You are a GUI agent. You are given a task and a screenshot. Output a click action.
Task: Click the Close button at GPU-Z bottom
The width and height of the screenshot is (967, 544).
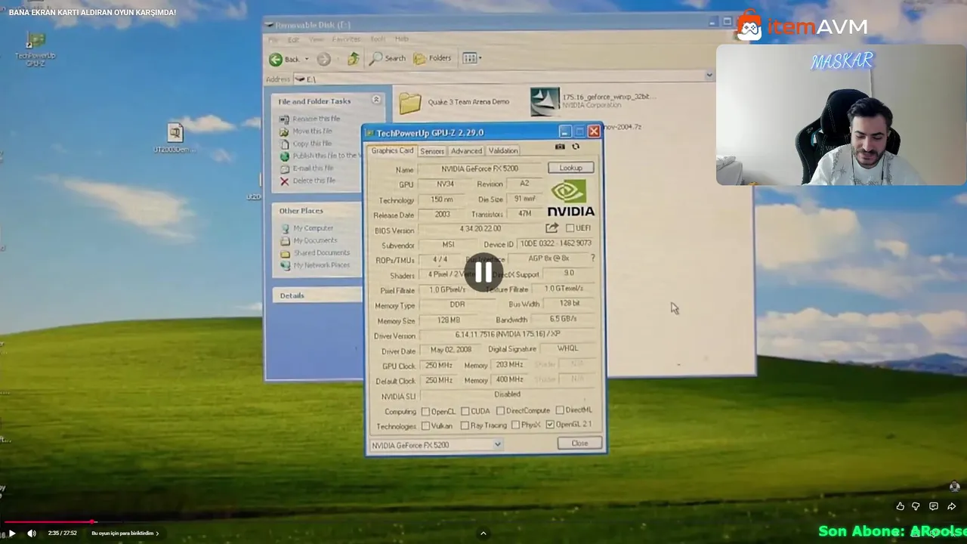coord(579,444)
